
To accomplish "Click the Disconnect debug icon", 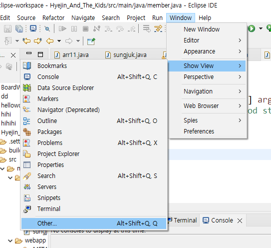I will point(97,28).
